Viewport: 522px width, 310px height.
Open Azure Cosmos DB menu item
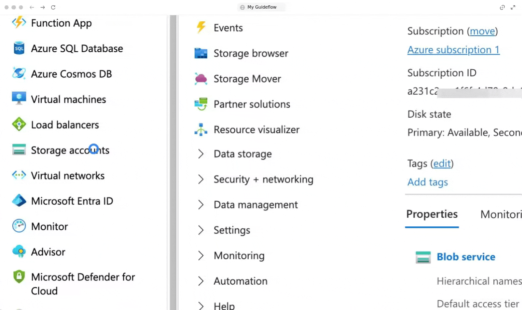(x=71, y=74)
